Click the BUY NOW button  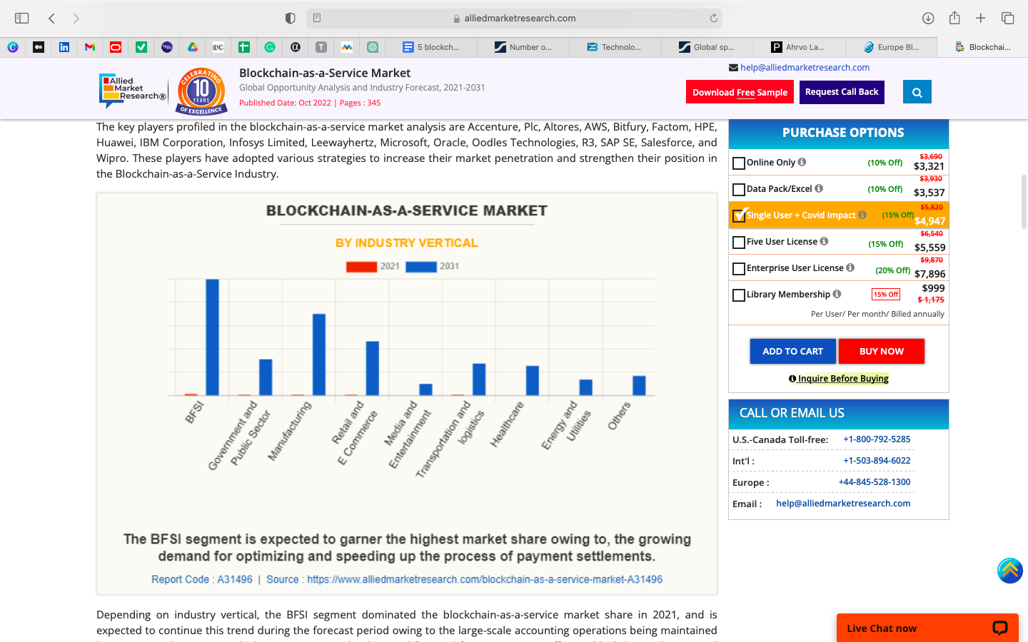click(x=882, y=351)
